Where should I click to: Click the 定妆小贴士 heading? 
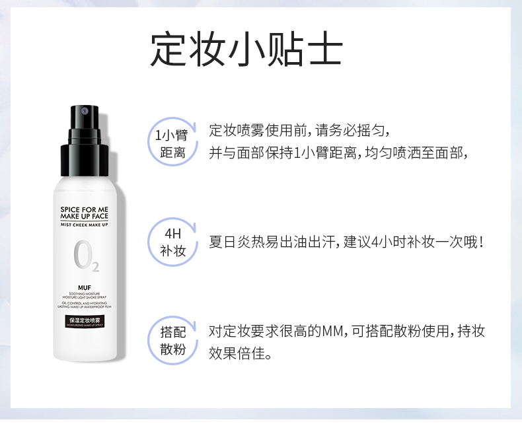(246, 49)
